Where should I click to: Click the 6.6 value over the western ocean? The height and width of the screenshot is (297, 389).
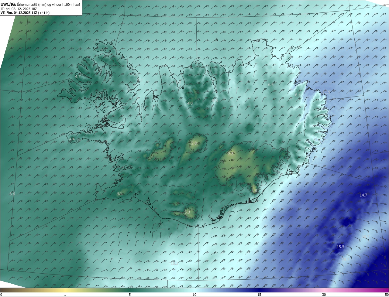click(x=12, y=194)
